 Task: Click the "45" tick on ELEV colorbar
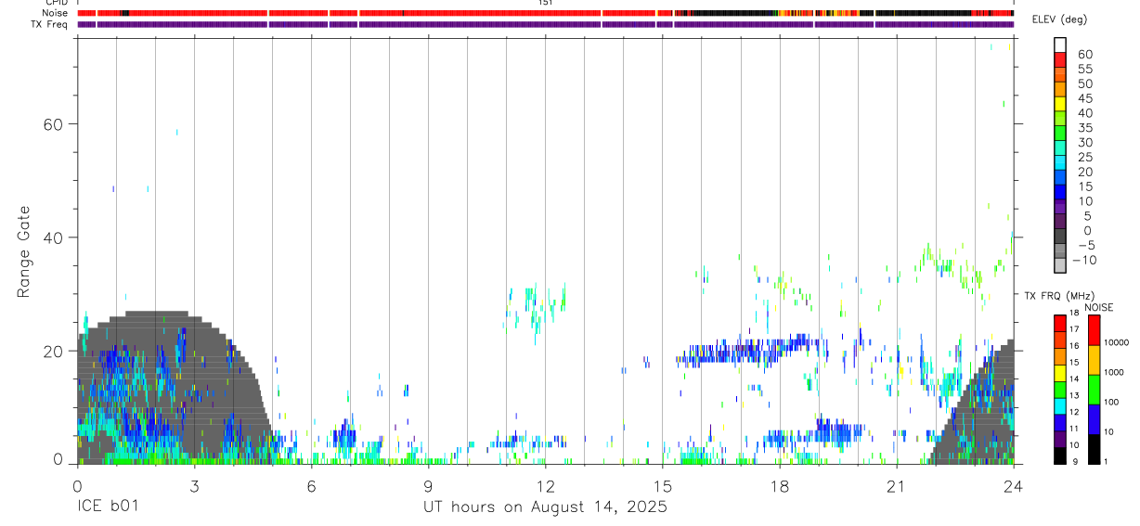(1084, 98)
